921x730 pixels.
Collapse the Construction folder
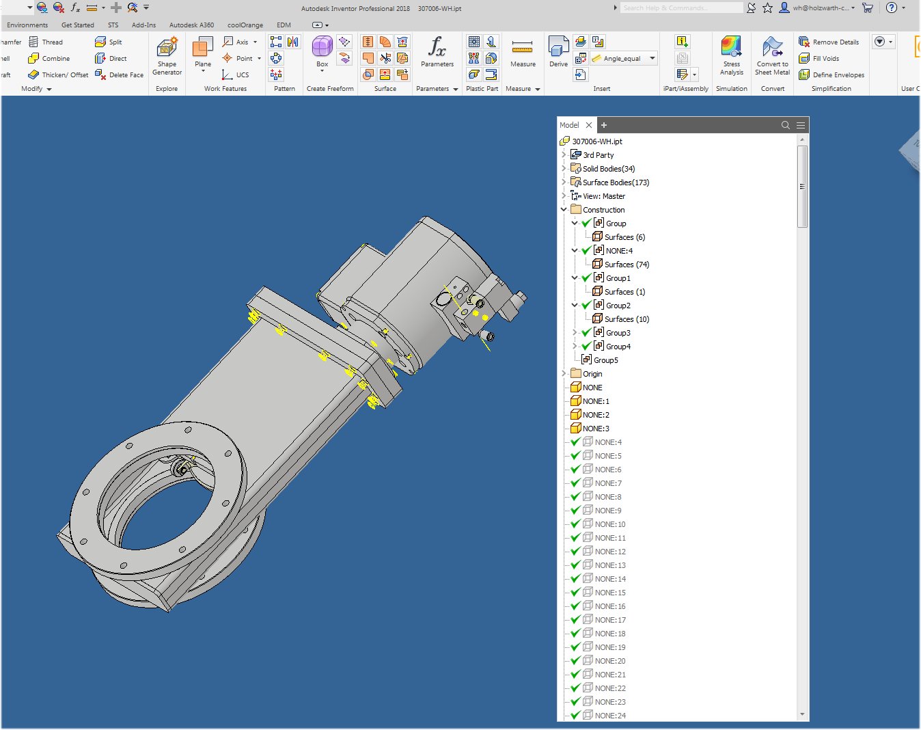[564, 209]
